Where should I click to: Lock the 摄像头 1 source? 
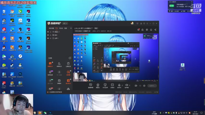click(50, 32)
